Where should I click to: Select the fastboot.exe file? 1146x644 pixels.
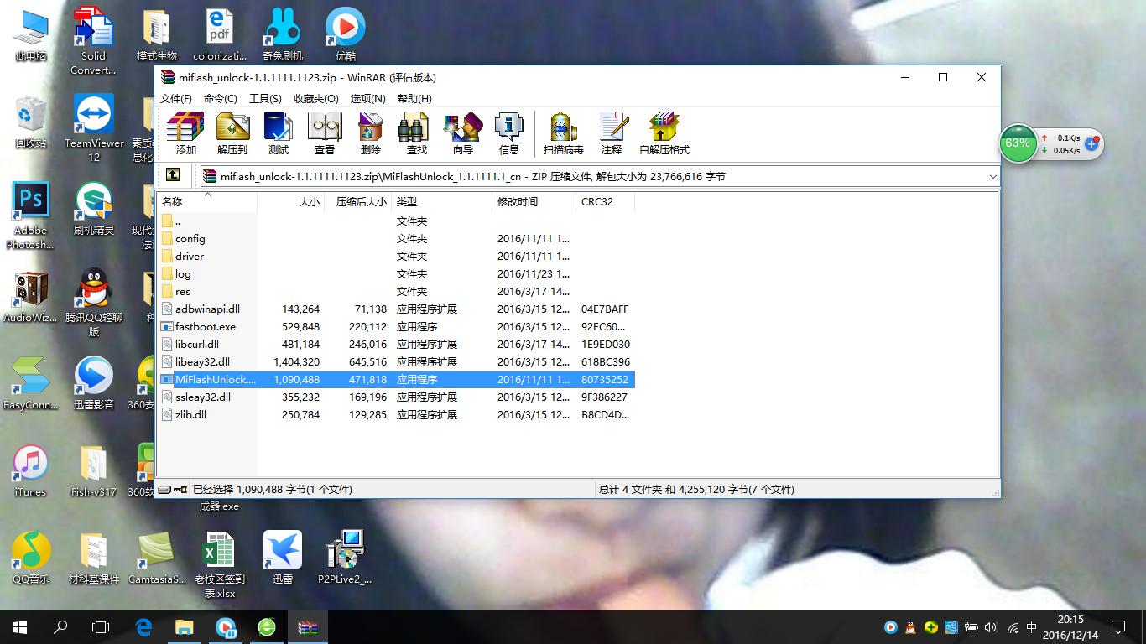point(396,326)
